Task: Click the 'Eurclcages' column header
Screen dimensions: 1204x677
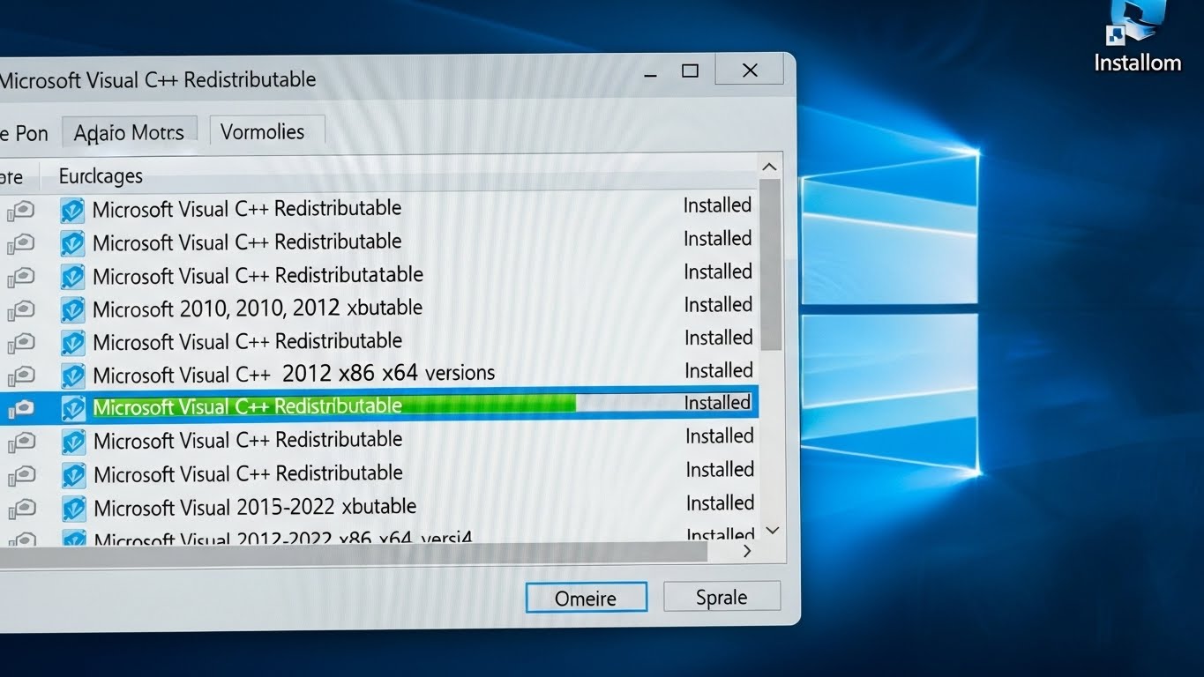Action: tap(101, 176)
